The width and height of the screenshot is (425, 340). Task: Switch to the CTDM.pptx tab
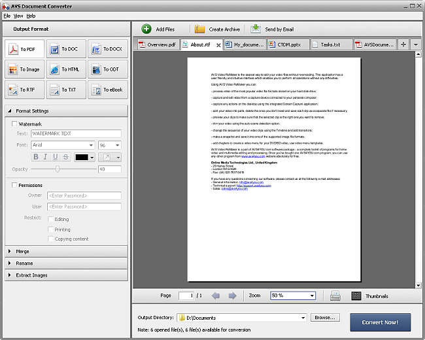coord(288,44)
